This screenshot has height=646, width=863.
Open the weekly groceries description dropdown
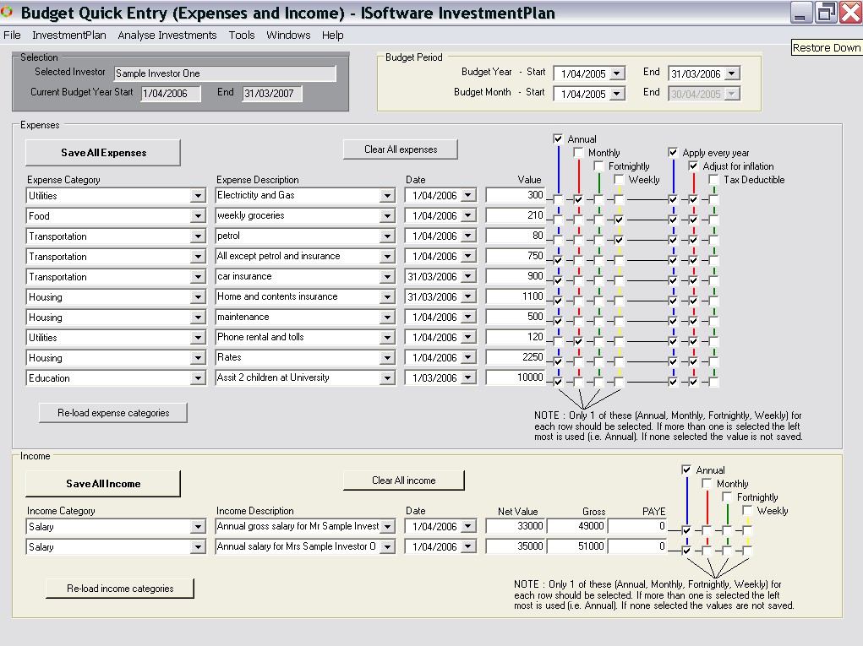pyautogui.click(x=387, y=216)
